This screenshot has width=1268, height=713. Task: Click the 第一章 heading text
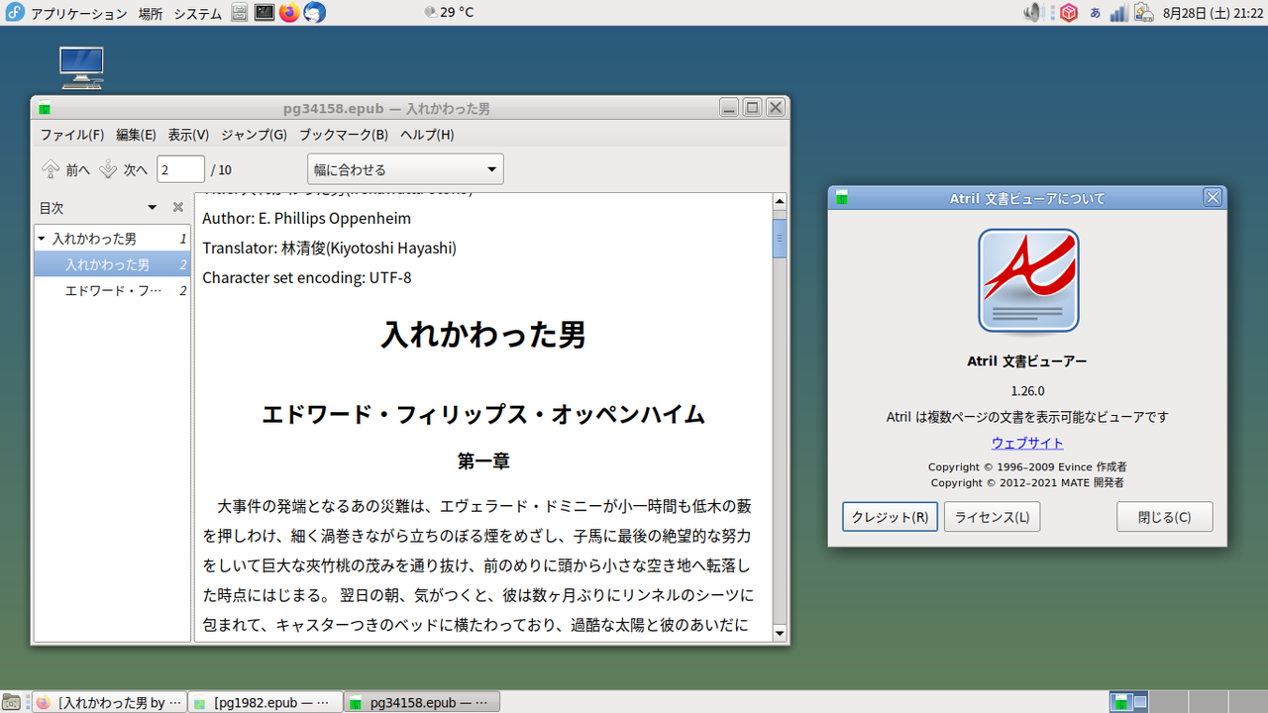[x=483, y=460]
